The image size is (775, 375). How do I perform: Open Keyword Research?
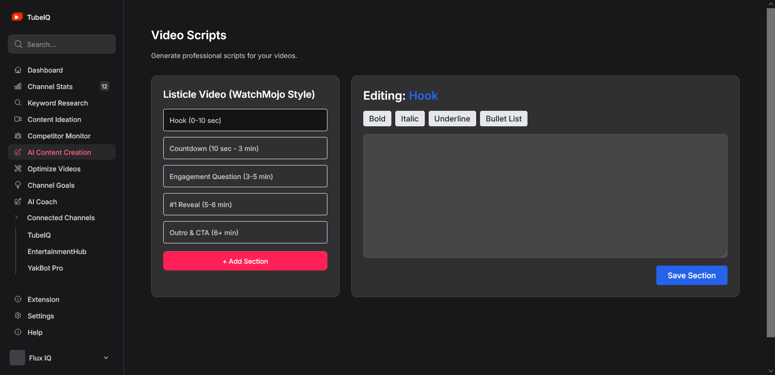[62, 103]
